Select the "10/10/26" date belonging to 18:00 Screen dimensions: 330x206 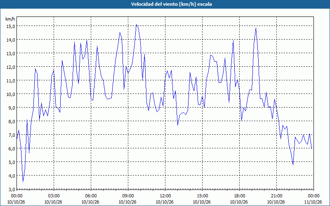pos(239,202)
